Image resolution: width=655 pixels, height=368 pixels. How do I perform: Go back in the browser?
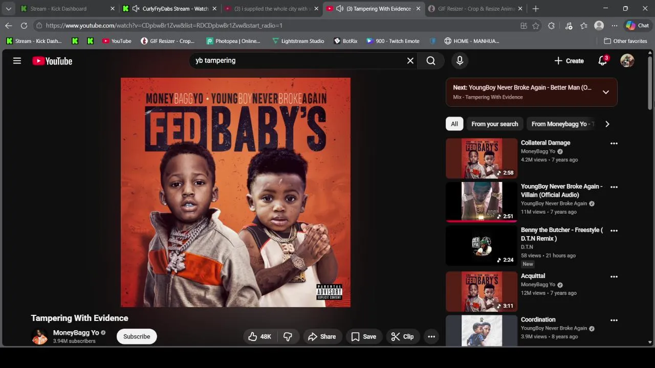[9, 26]
